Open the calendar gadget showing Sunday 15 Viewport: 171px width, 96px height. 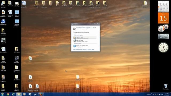pos(163,18)
